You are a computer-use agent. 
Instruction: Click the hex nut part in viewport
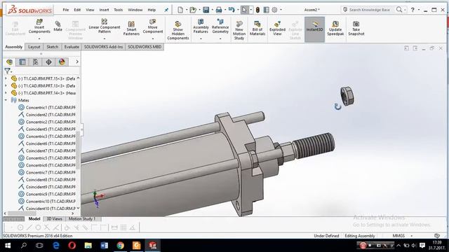[x=347, y=97]
